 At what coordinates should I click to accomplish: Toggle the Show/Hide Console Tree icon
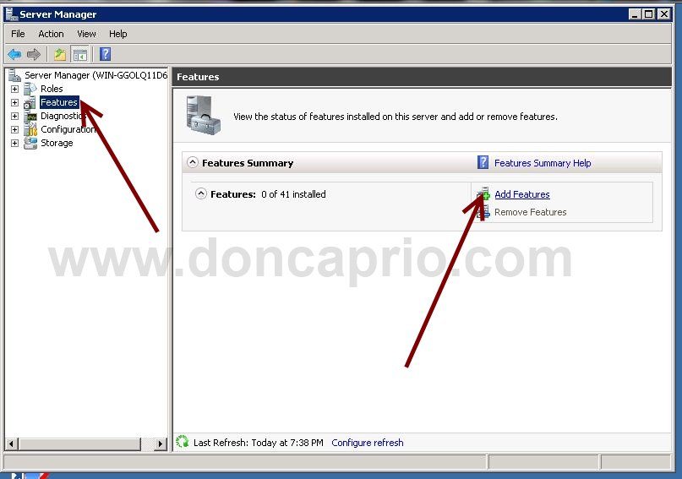point(80,55)
